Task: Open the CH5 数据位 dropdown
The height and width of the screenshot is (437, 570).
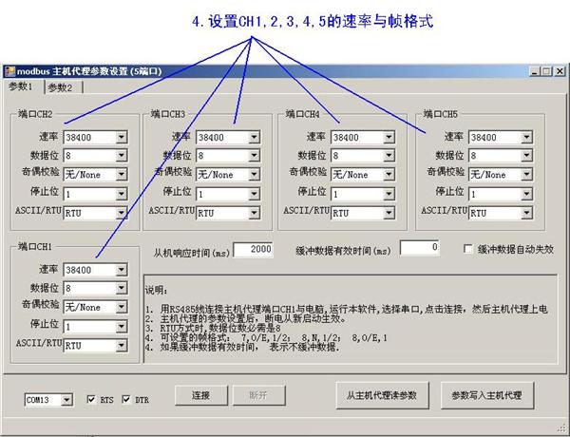Action: tap(501, 156)
